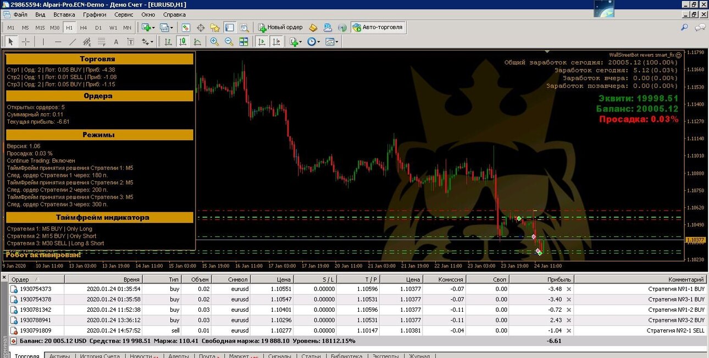Draw a horizontal line tool

[58, 41]
